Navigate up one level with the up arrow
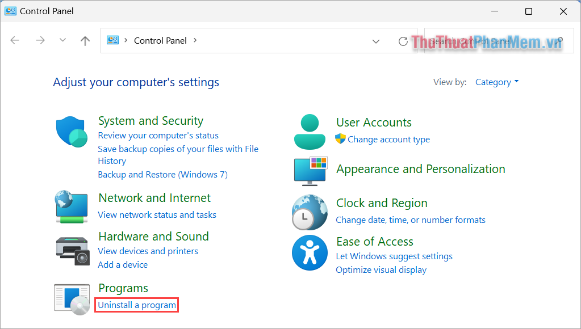This screenshot has width=581, height=329. (85, 40)
